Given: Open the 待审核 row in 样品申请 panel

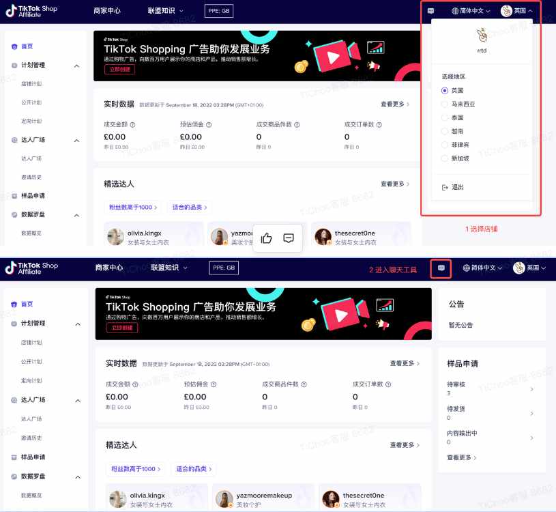Looking at the screenshot, I should click(x=491, y=389).
